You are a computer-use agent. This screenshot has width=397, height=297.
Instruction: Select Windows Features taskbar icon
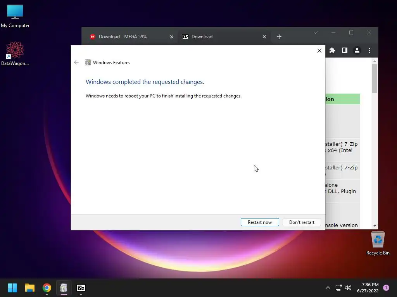[x=64, y=288]
